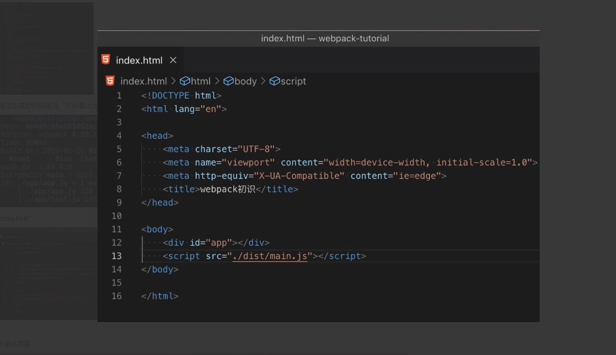Select the index.html editor tab

click(139, 60)
